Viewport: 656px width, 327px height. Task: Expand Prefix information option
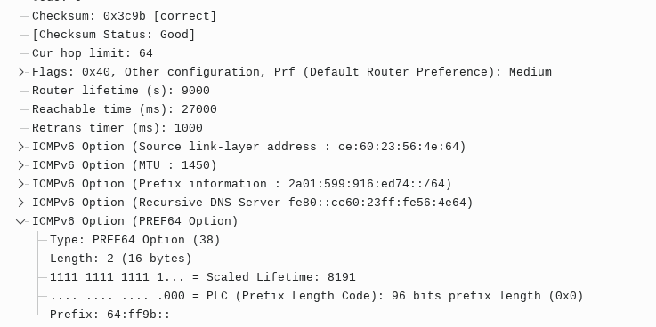coord(21,184)
